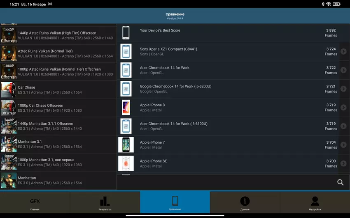The width and height of the screenshot is (350, 218).
Task: Open the Настройки profile tab
Action: (x=315, y=202)
